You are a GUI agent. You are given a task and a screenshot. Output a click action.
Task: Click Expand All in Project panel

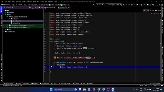33,8
